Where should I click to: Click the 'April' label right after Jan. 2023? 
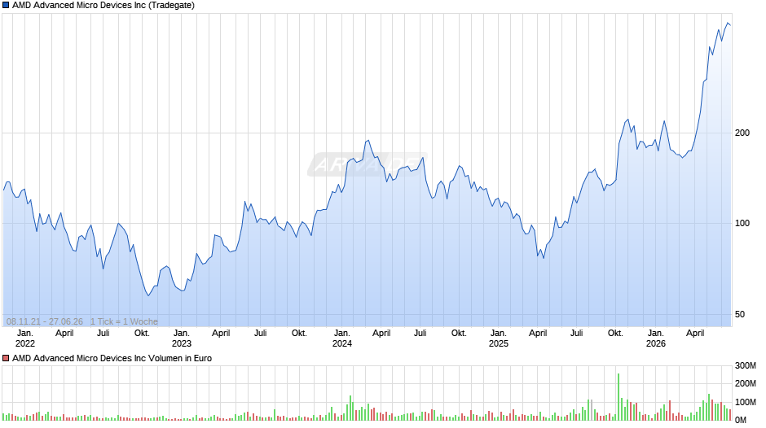coord(221,334)
